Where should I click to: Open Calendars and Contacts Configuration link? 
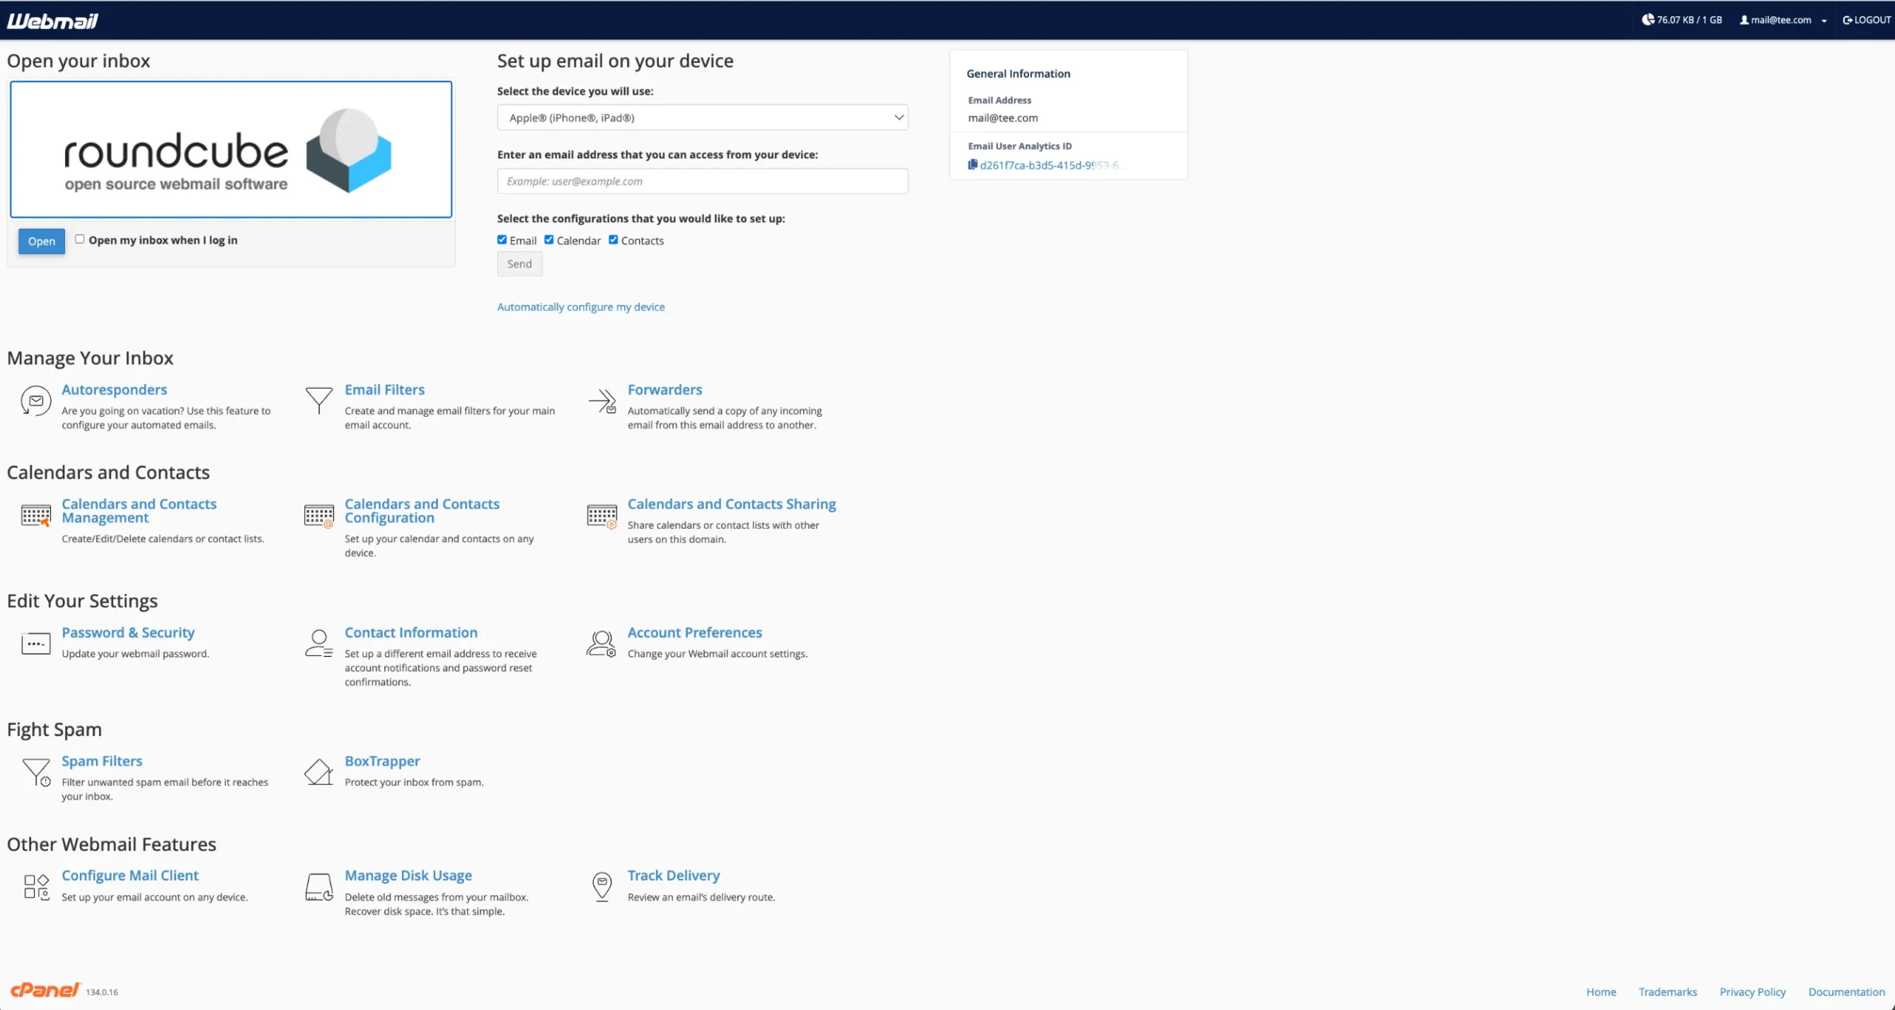(x=422, y=511)
